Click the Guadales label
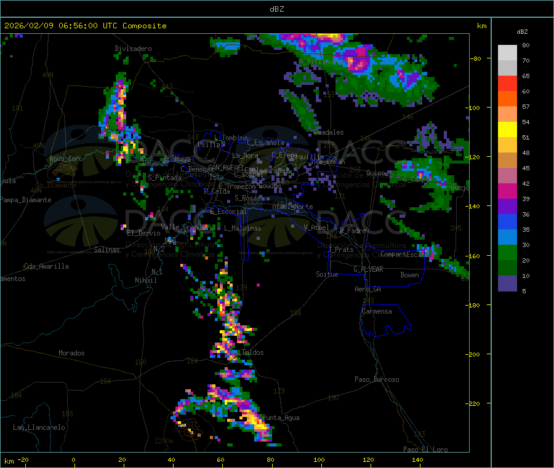The height and width of the screenshot is (468, 554). (329, 132)
